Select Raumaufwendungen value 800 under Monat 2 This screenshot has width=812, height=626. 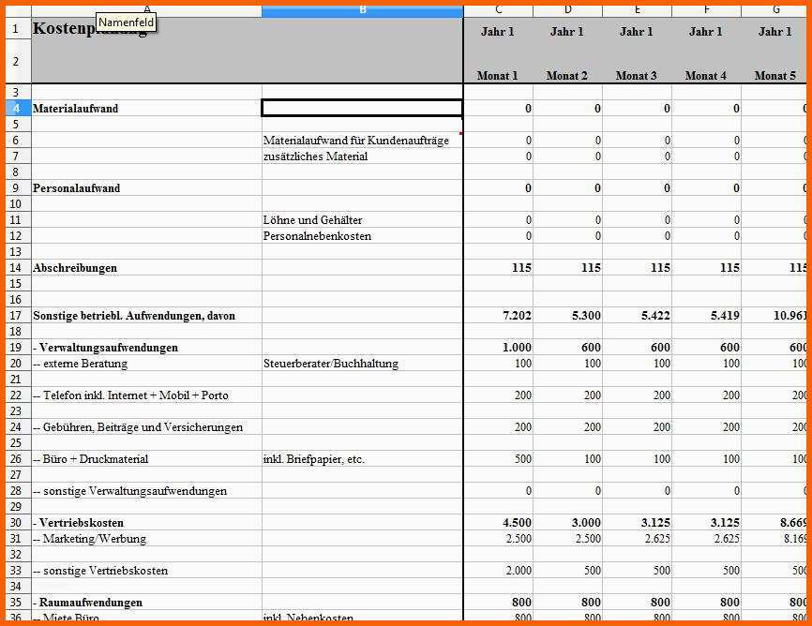567,603
